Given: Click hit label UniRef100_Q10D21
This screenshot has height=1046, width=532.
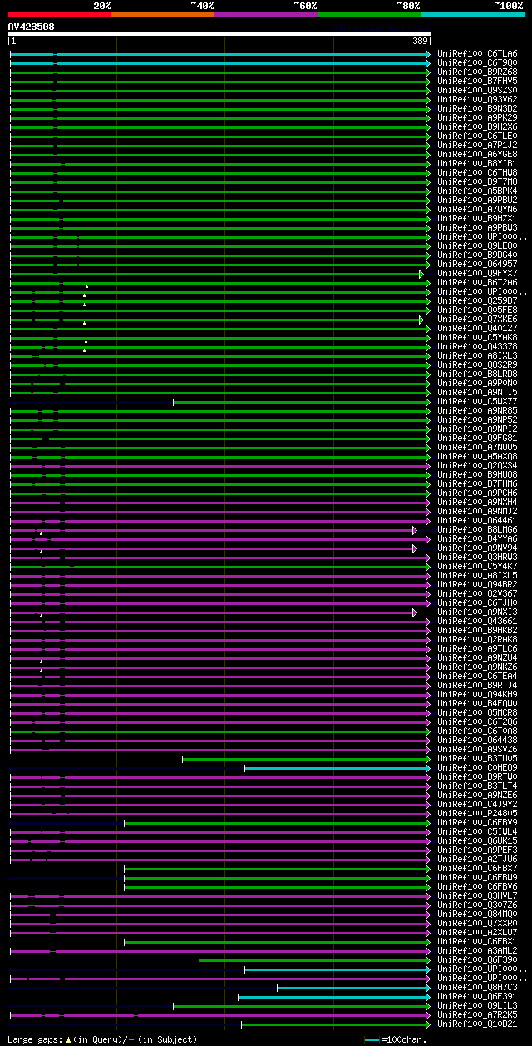Looking at the screenshot, I should click(477, 1024).
